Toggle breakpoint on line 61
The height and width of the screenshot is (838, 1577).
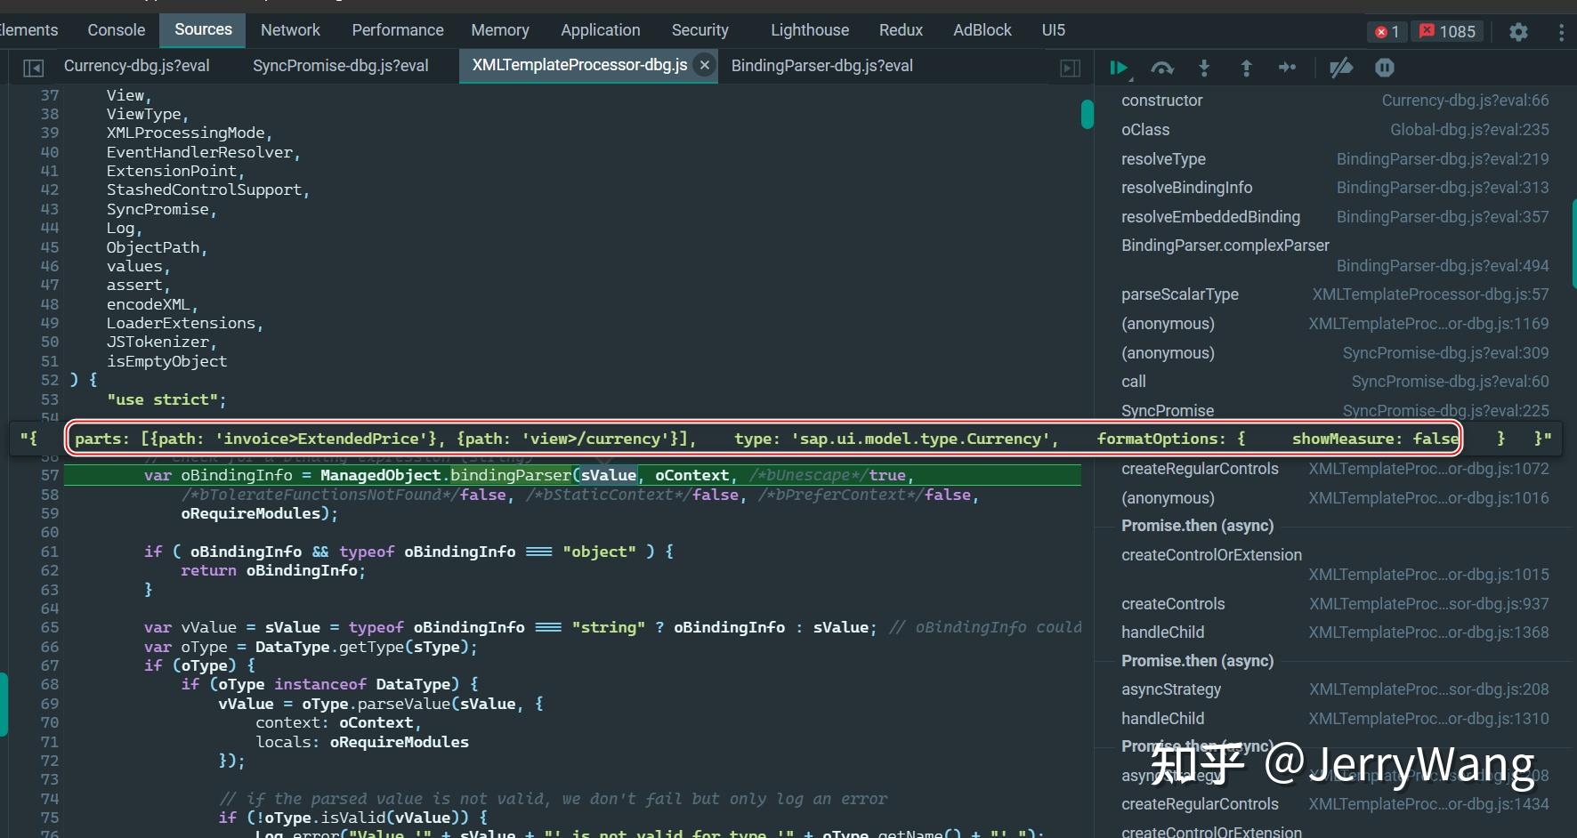coord(49,552)
